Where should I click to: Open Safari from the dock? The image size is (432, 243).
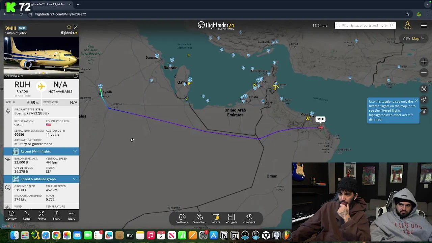(x=46, y=235)
